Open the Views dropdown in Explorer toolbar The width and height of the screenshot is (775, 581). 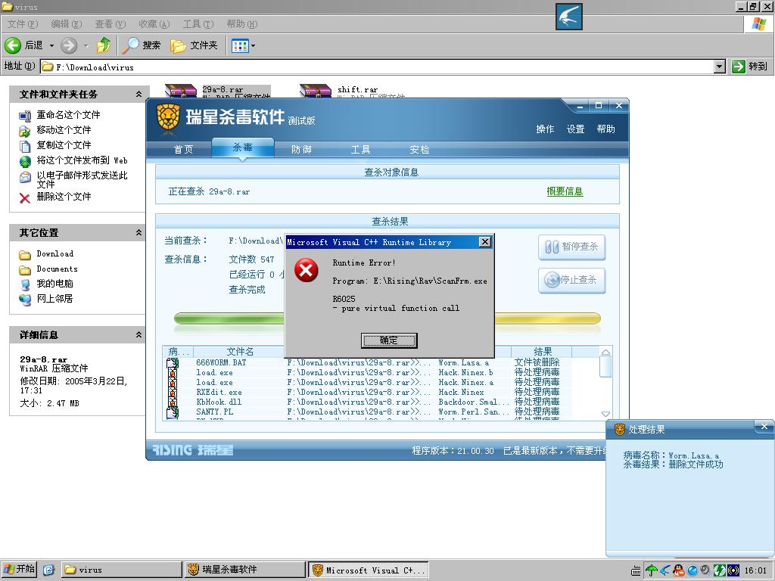(254, 45)
